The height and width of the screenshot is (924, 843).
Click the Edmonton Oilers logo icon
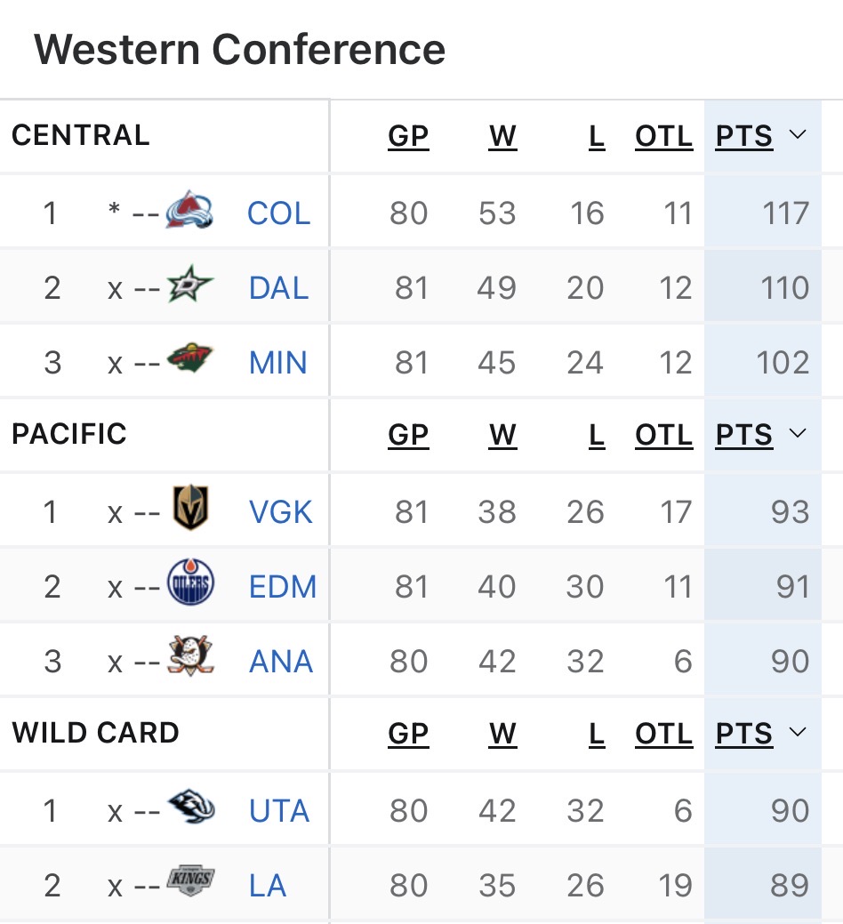point(190,585)
